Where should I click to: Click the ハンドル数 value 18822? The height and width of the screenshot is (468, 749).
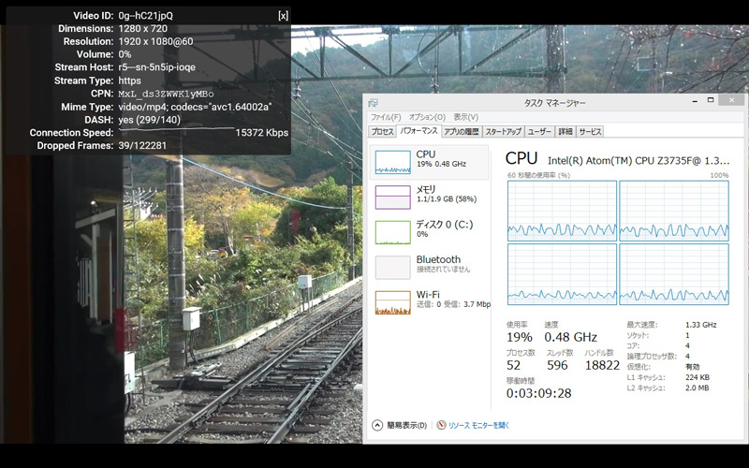click(x=602, y=365)
